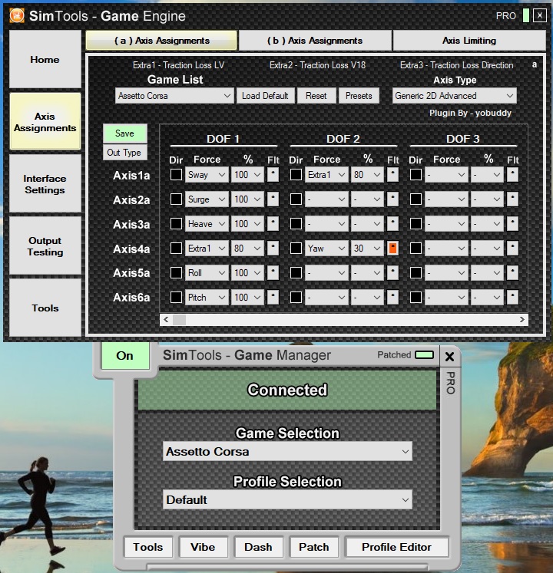
Task: Toggle Dir checkbox for Axis1a DOF 3
Action: coord(416,175)
